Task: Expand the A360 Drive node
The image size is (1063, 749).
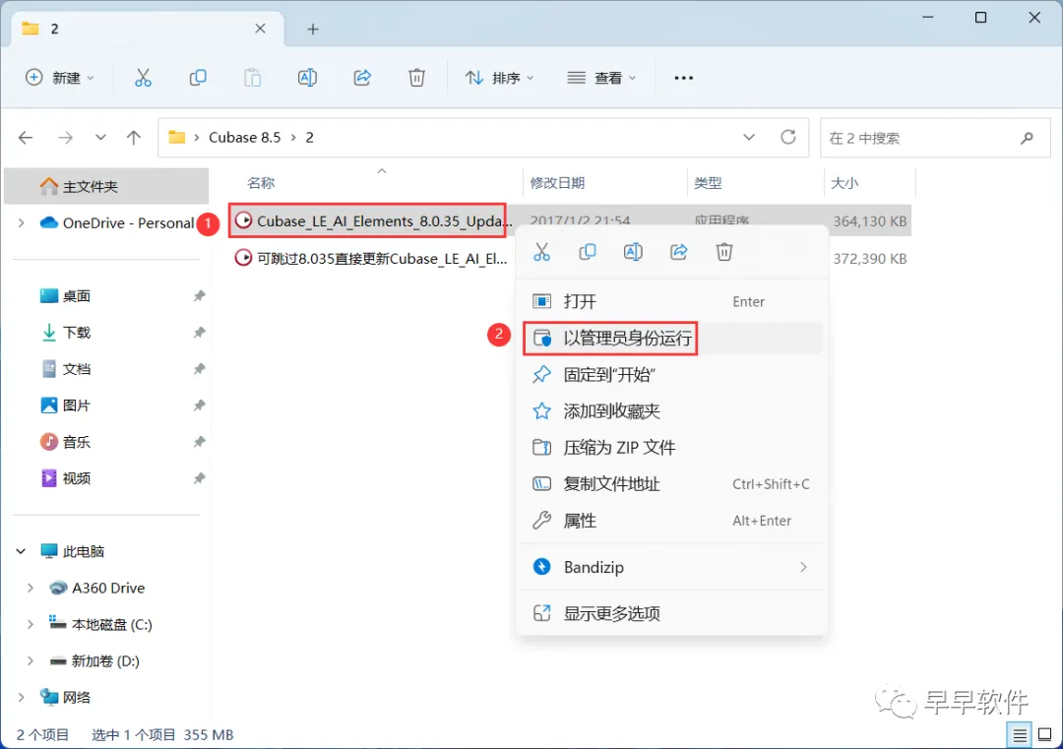Action: [31, 589]
